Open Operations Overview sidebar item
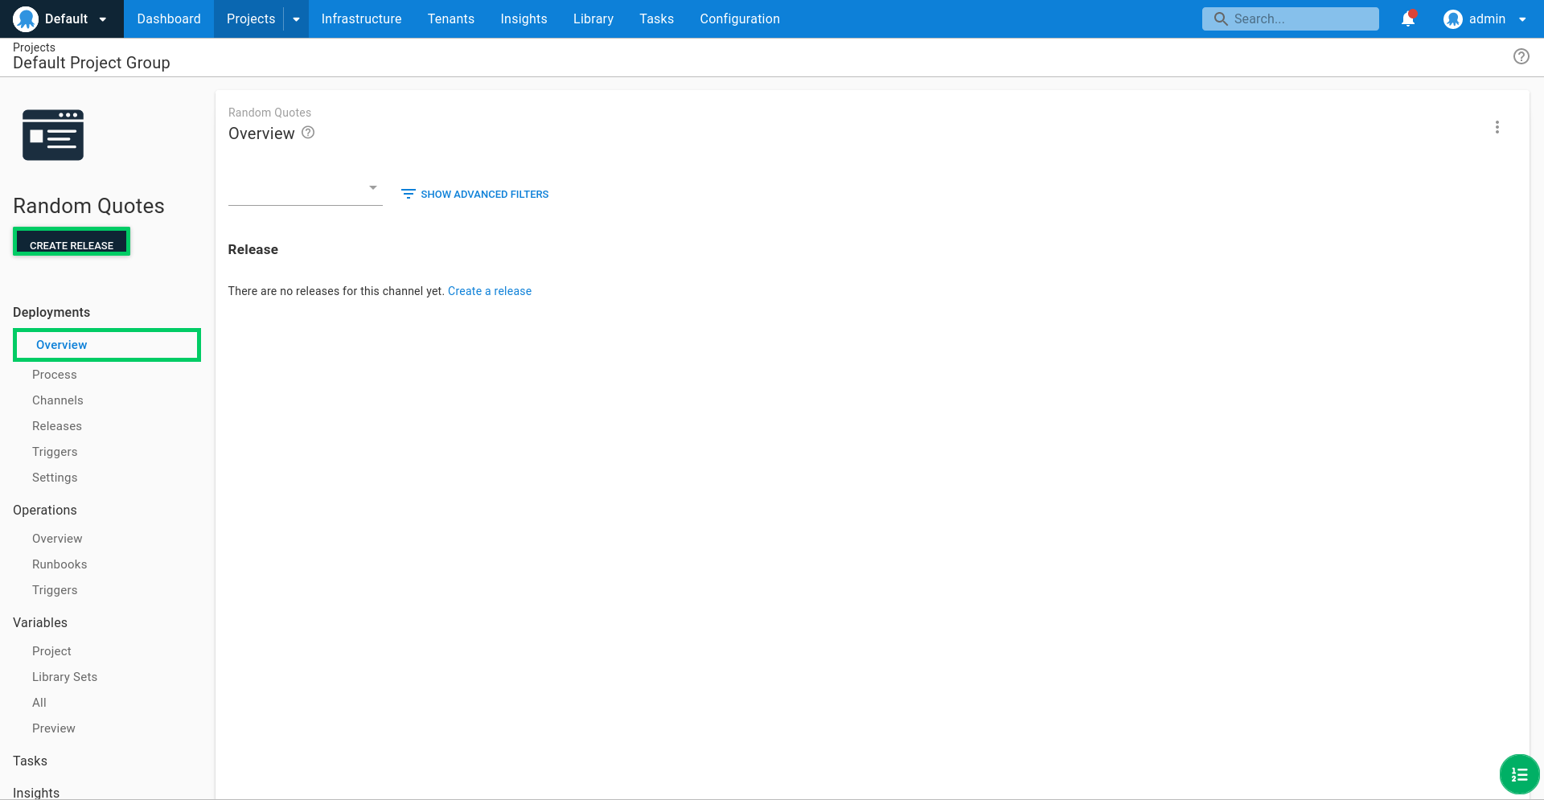This screenshot has height=800, width=1544. 57,539
